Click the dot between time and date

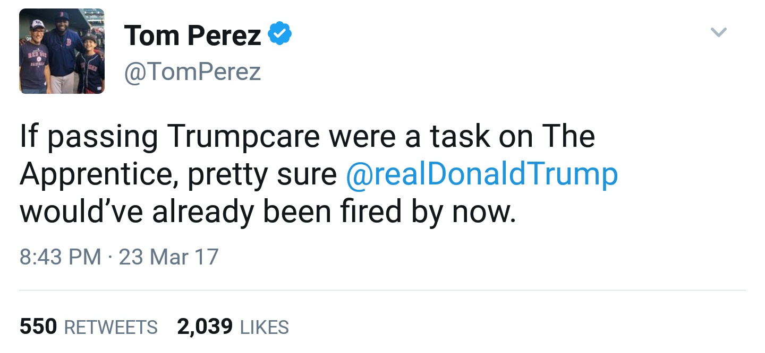point(110,258)
